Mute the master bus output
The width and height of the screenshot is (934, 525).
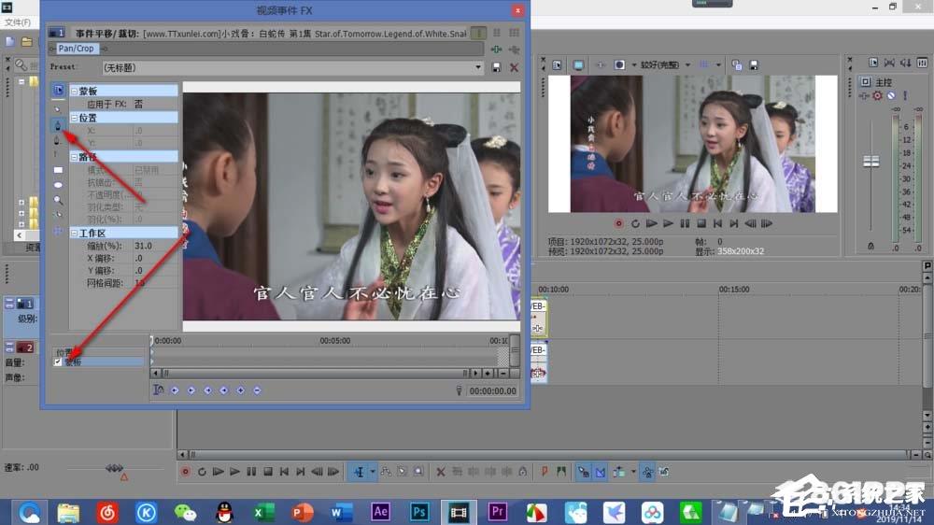(891, 96)
